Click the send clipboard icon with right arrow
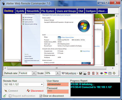122x100 pixels. point(89,73)
